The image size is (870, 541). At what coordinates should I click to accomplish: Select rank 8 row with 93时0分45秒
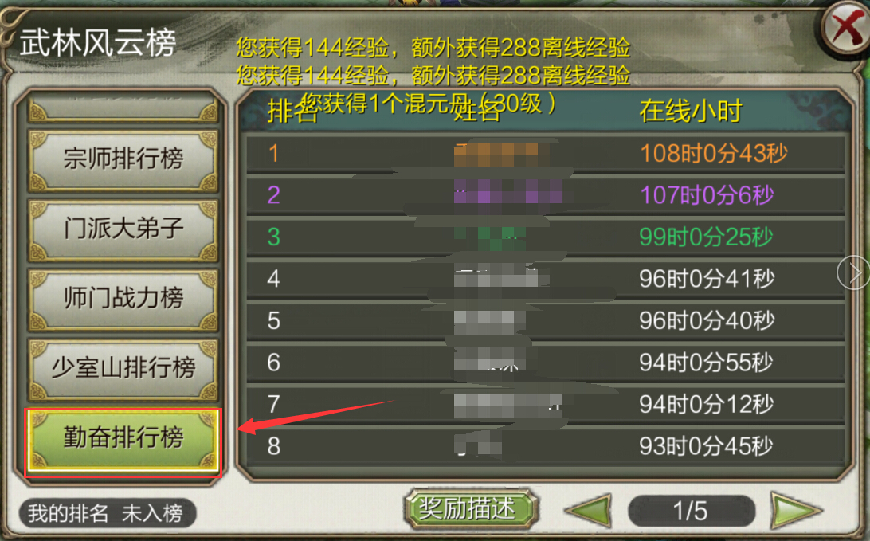tap(546, 445)
